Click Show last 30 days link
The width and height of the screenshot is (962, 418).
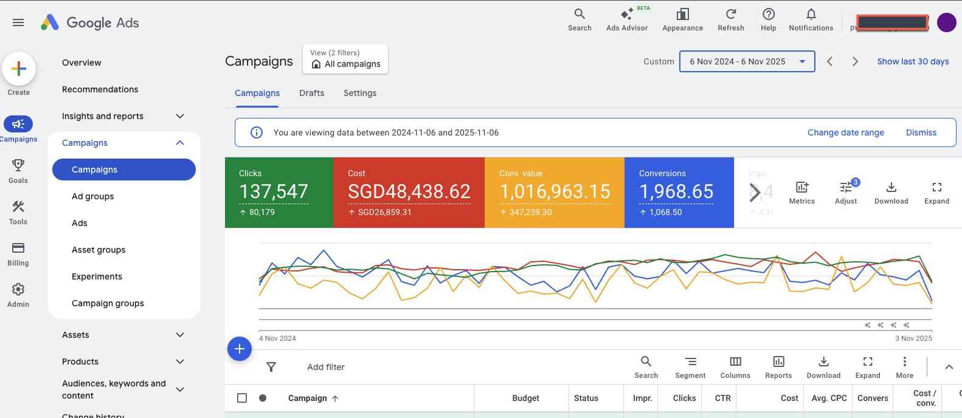(x=913, y=61)
